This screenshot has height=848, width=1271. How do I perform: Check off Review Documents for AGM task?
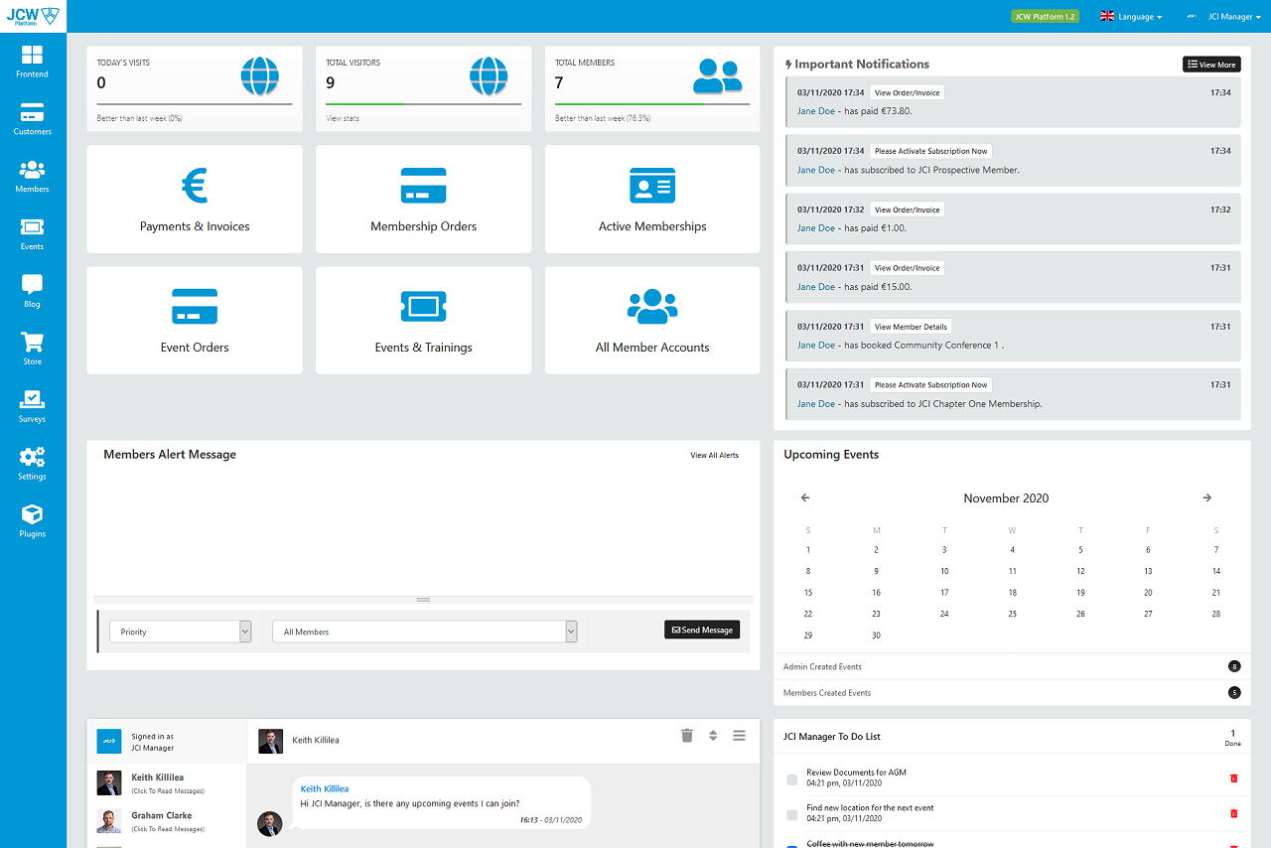[791, 778]
